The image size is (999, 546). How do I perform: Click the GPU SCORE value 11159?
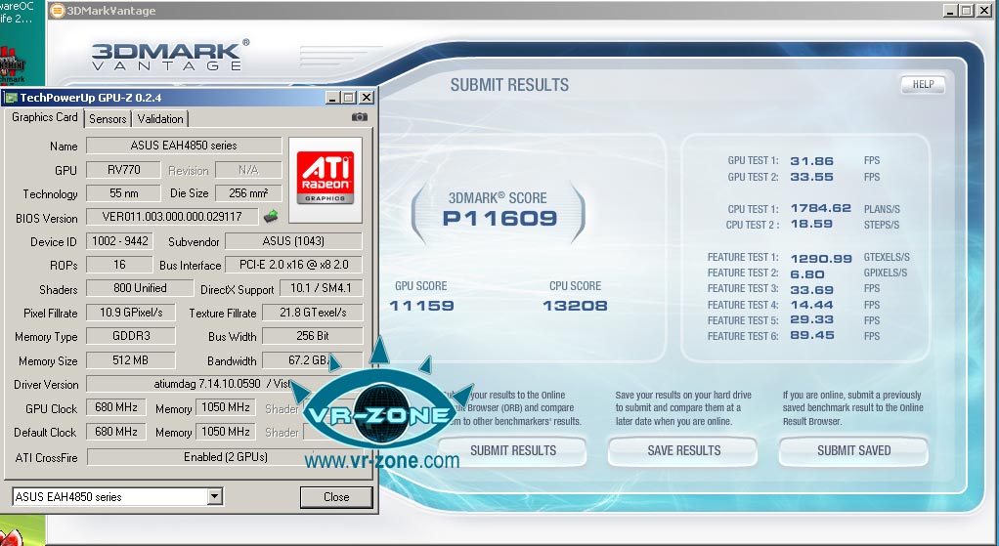pos(421,306)
